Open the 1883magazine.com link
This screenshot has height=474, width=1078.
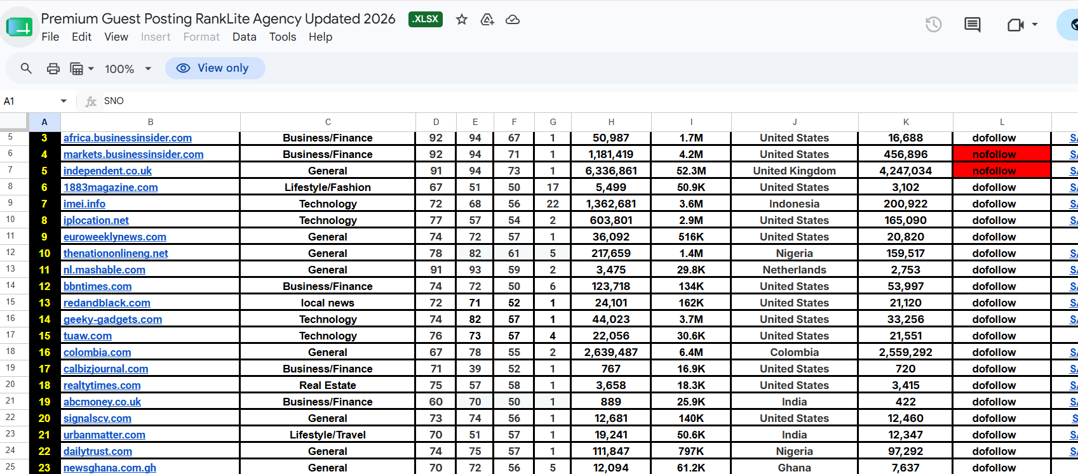(111, 187)
